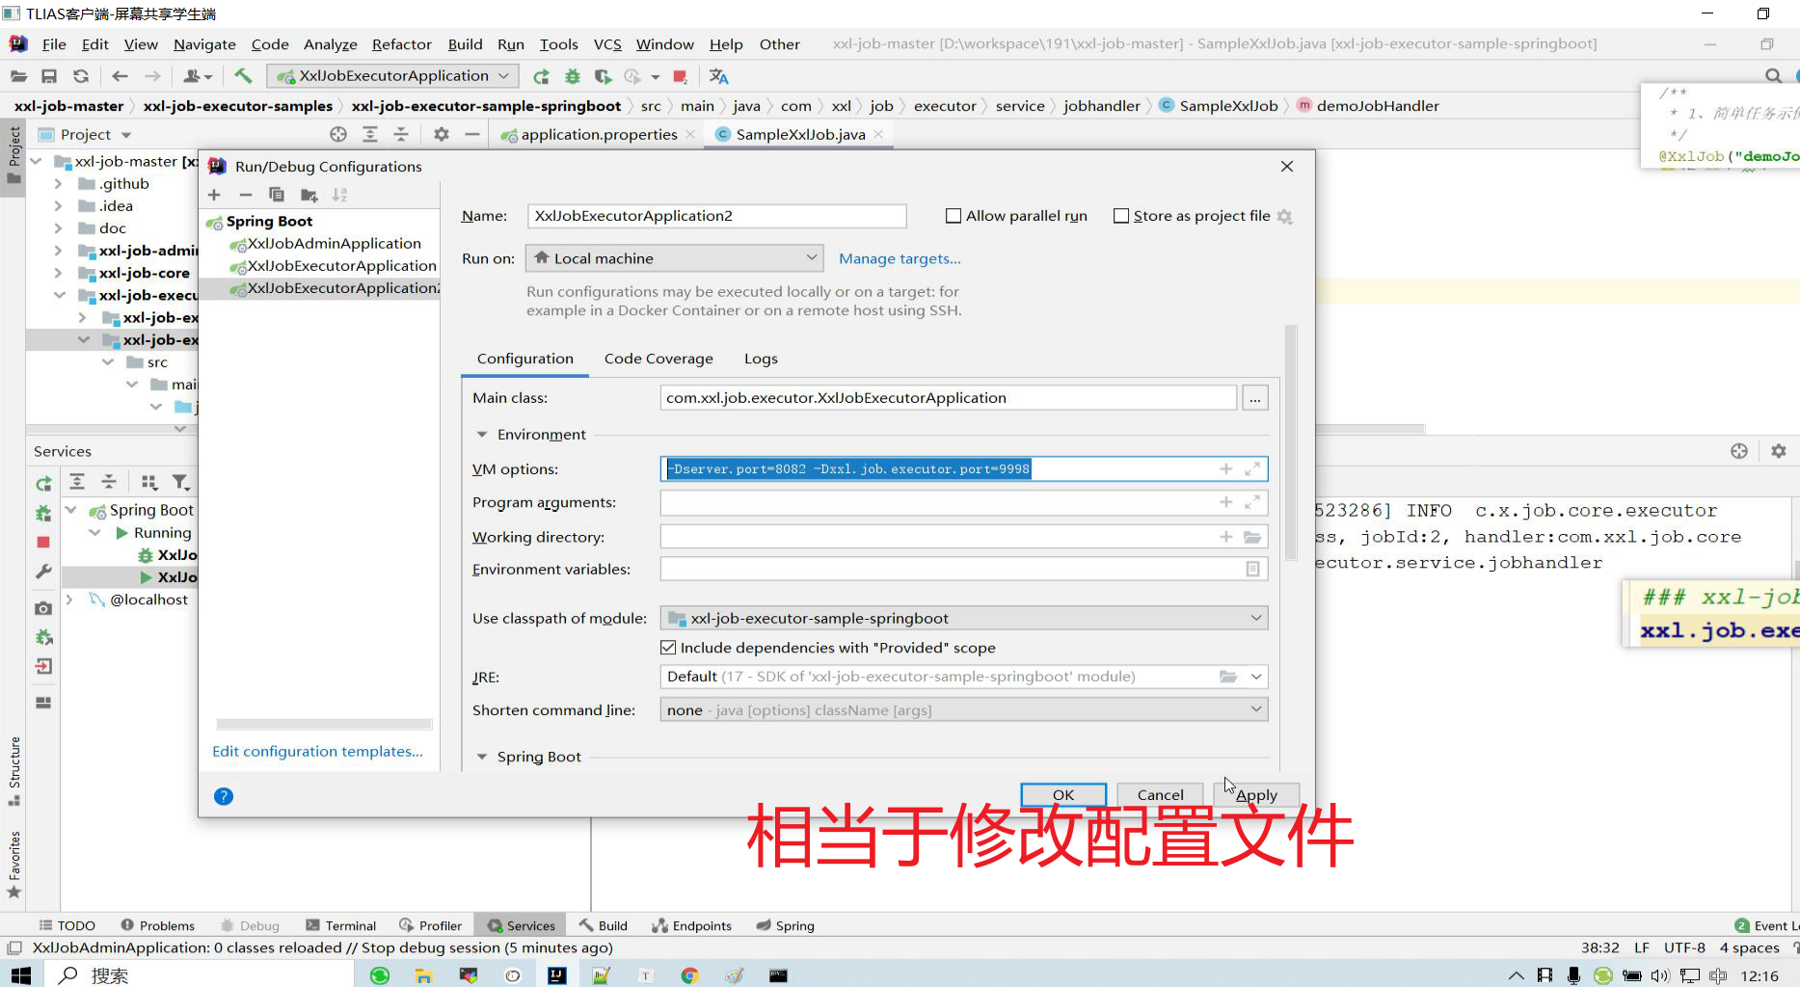The image size is (1800, 987).
Task: Enable Allow parallel run checkbox
Action: click(x=954, y=216)
